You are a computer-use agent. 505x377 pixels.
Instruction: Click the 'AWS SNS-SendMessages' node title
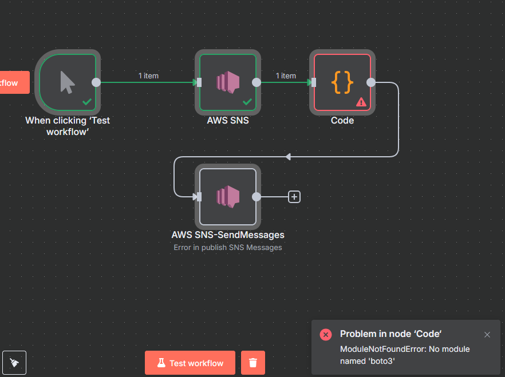coord(228,235)
